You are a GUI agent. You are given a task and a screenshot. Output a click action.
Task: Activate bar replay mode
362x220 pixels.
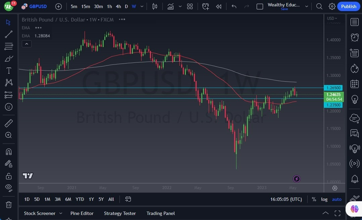point(218,6)
